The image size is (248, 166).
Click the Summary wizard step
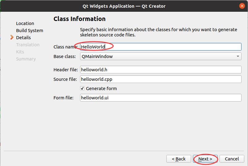(x=26, y=59)
